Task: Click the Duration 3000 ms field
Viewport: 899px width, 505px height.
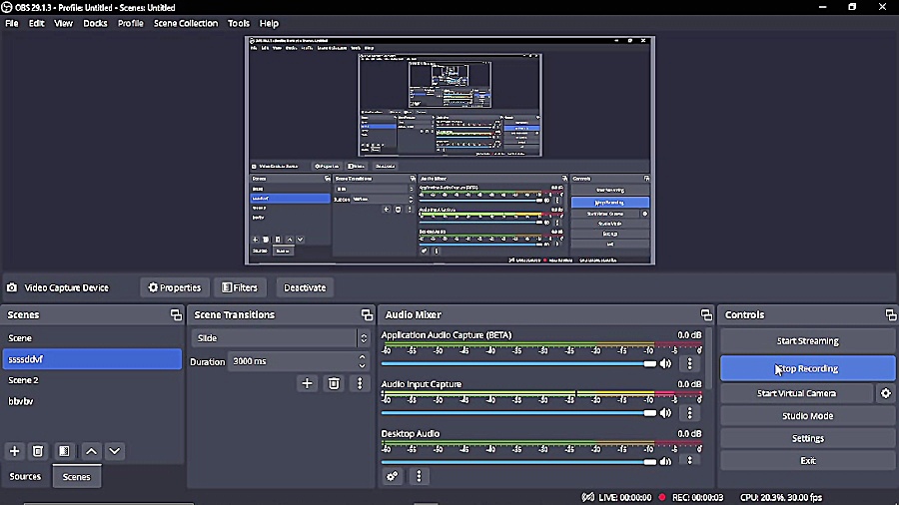Action: [293, 361]
